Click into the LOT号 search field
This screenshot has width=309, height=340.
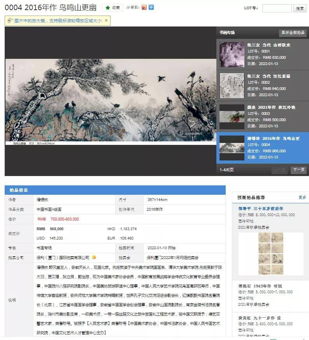(x=277, y=8)
